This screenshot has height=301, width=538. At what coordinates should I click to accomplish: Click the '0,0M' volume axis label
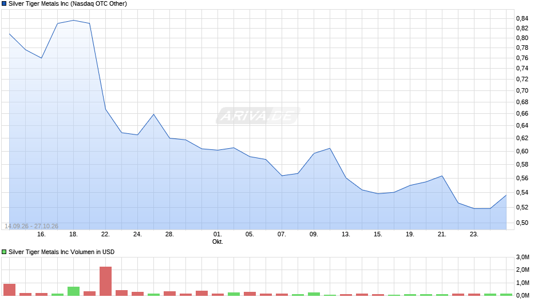tap(523, 295)
